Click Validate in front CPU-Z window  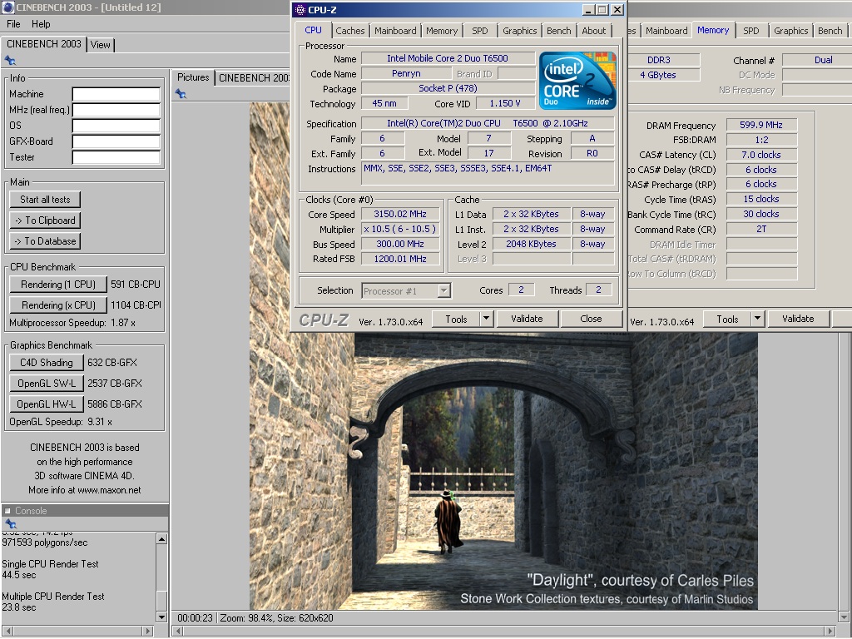click(527, 319)
